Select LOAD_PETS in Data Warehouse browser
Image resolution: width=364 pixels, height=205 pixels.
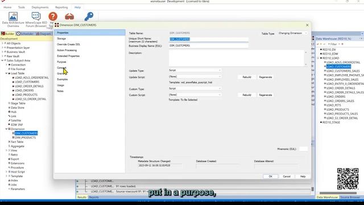(334, 105)
